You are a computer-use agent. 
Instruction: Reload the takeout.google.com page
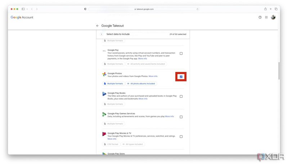coord(197,9)
